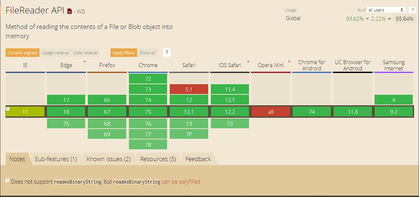The width and height of the screenshot is (419, 197).
Task: Open the all users dropdown
Action: pyautogui.click(x=386, y=10)
